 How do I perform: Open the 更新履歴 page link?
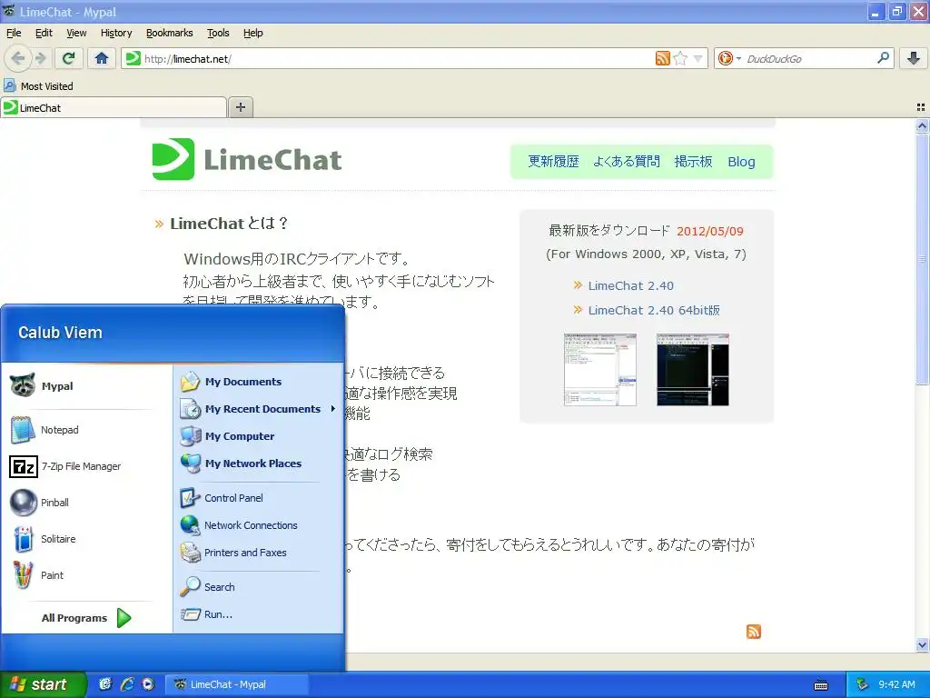(x=553, y=162)
